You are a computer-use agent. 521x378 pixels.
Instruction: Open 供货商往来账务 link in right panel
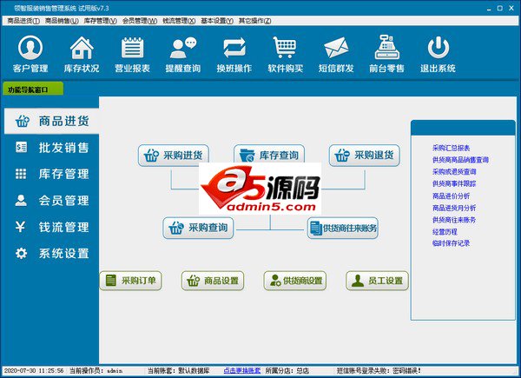454,220
